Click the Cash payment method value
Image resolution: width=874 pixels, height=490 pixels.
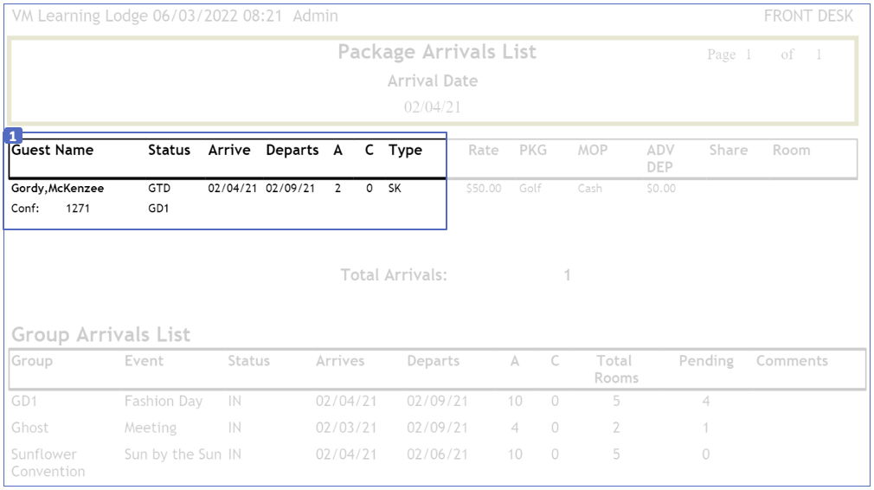pos(590,188)
